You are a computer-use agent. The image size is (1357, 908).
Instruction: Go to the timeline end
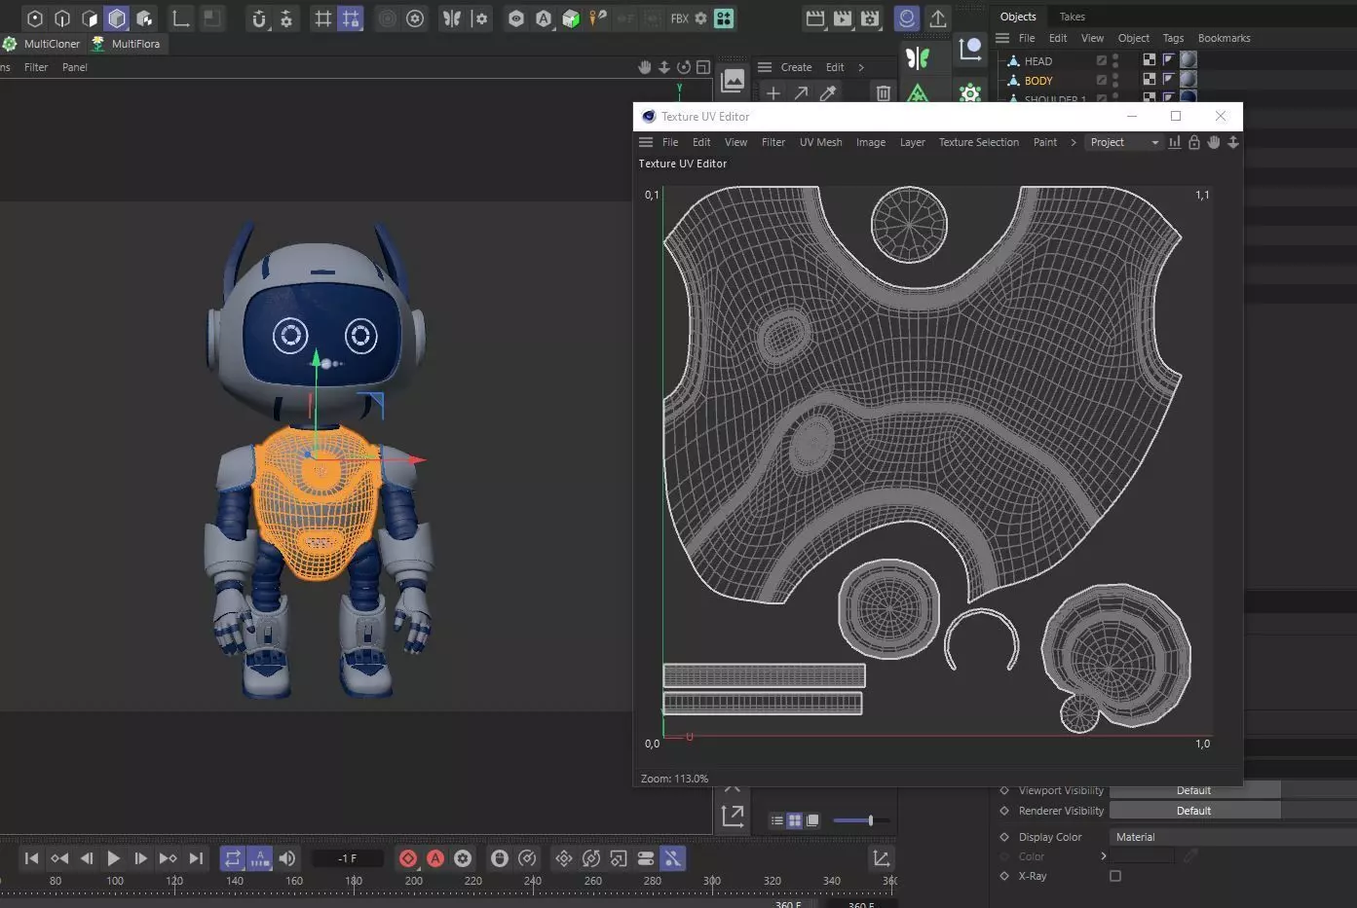(x=196, y=858)
